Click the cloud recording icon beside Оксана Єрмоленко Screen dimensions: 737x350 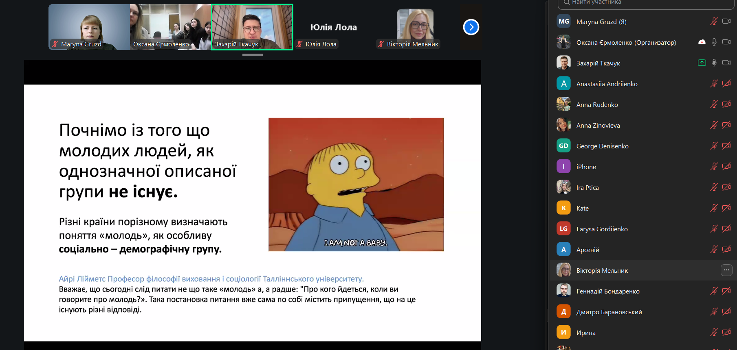coord(702,42)
